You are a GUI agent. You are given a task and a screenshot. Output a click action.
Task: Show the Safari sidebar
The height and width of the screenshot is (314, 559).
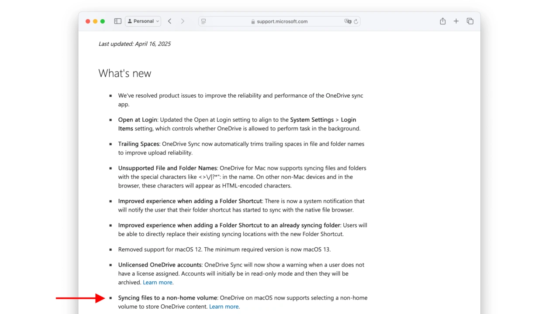click(x=117, y=21)
